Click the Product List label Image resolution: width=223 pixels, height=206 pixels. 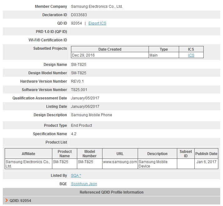tap(56, 142)
